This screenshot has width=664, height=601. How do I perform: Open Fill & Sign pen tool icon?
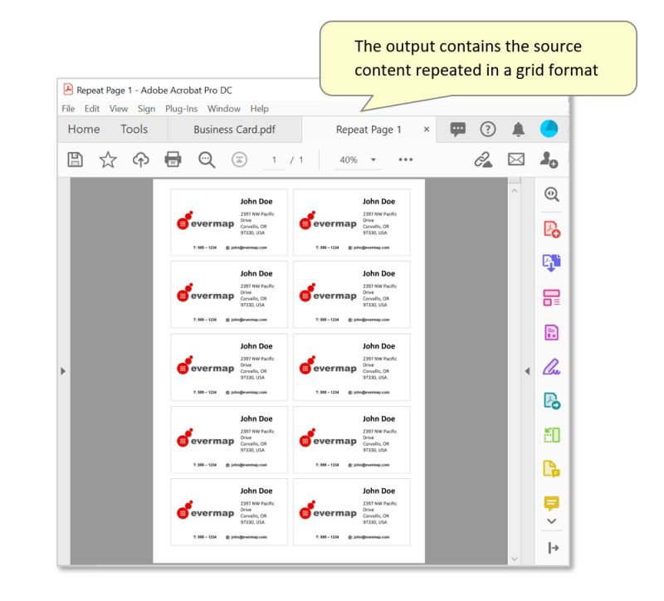[x=551, y=367]
